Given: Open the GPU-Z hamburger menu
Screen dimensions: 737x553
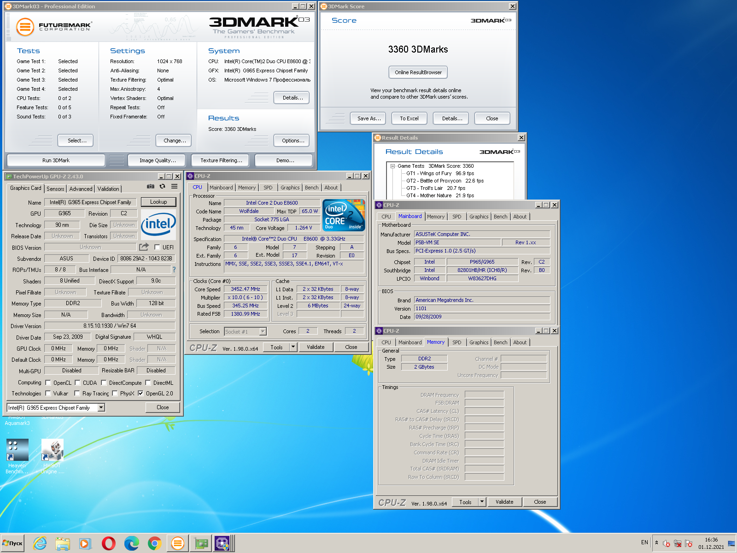Looking at the screenshot, I should click(x=174, y=187).
